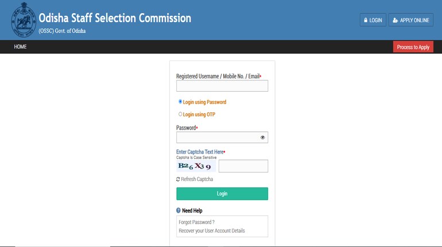442x247 pixels.
Task: Focus the captcha text input box
Action: (243, 166)
